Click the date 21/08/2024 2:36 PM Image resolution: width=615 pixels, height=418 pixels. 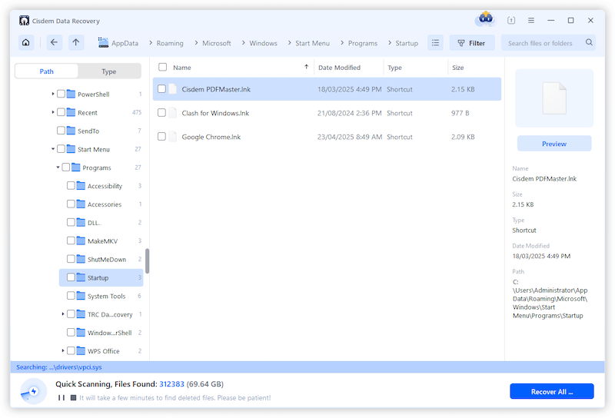350,113
